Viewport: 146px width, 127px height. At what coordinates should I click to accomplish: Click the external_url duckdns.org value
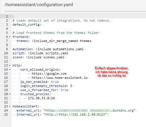(x=89, y=110)
